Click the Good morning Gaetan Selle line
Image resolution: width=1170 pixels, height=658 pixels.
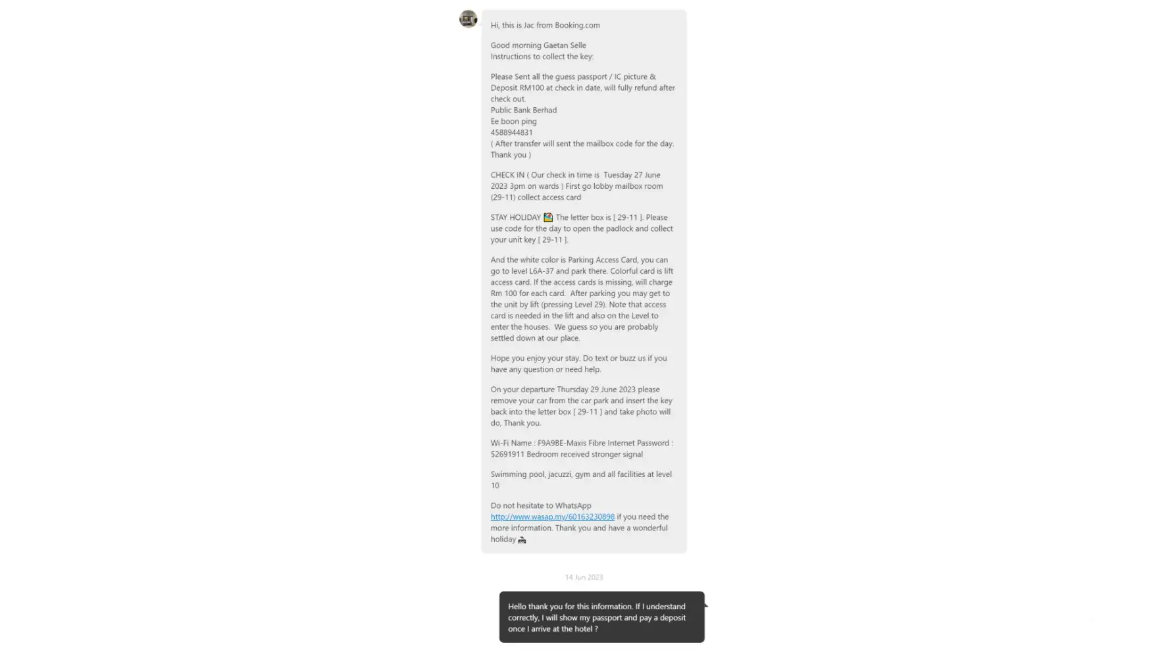click(538, 45)
